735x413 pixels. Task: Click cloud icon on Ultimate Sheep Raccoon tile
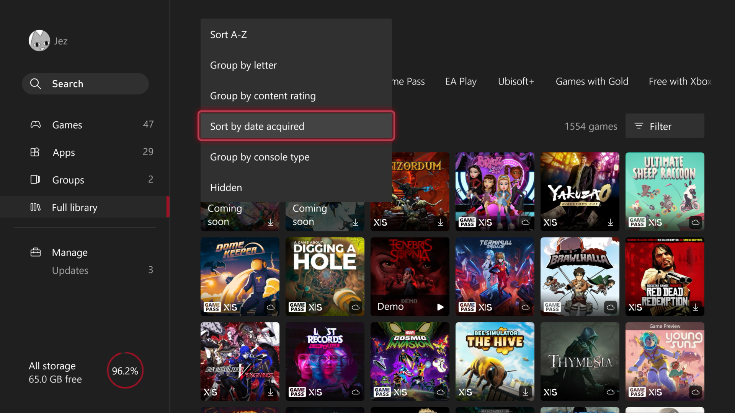click(695, 222)
